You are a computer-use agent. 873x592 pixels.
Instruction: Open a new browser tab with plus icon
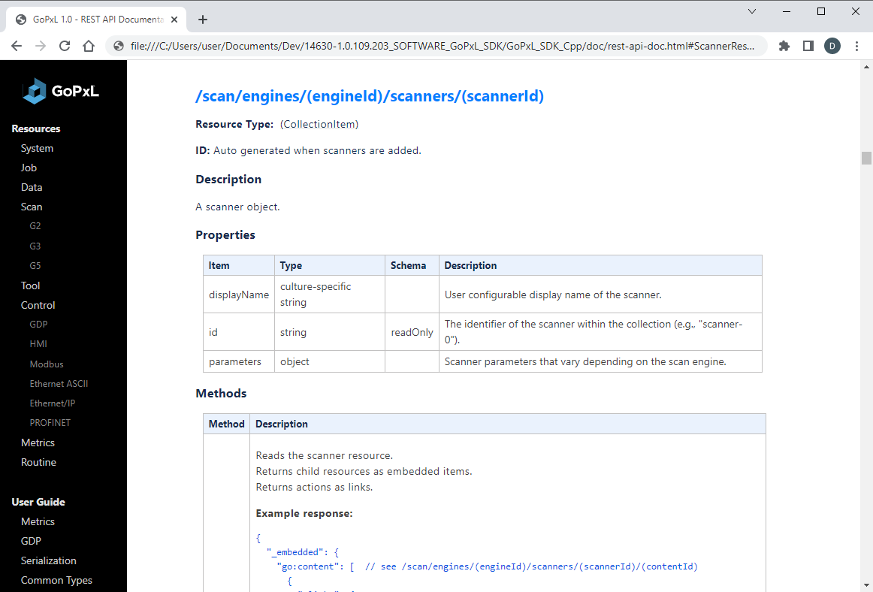tap(202, 20)
